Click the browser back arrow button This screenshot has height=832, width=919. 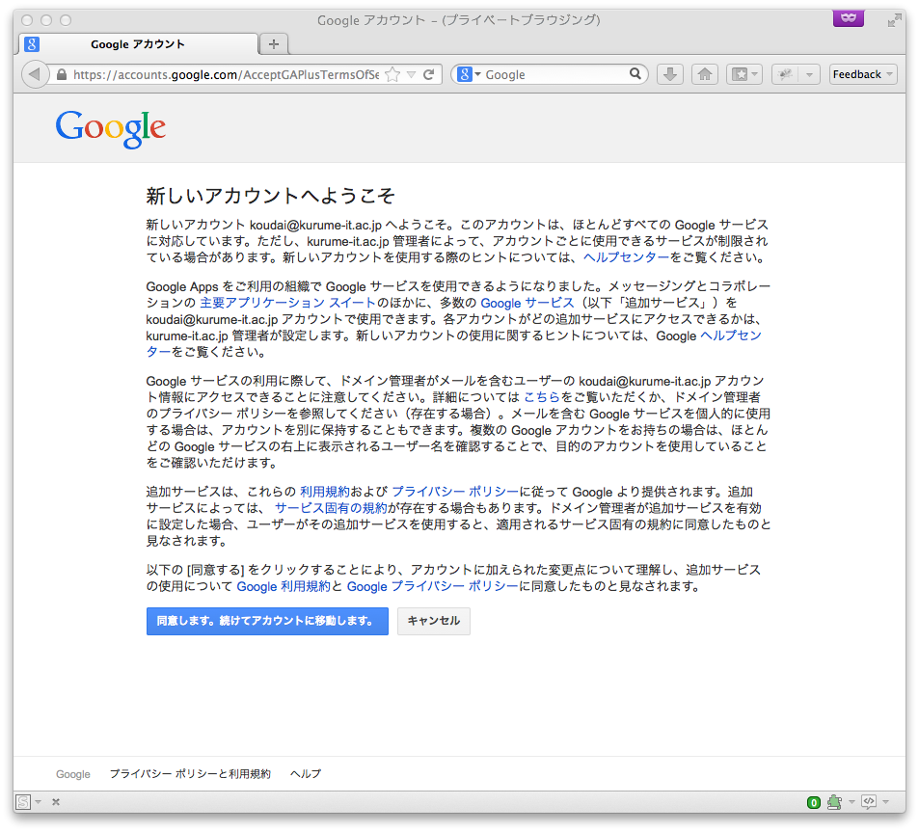point(35,74)
